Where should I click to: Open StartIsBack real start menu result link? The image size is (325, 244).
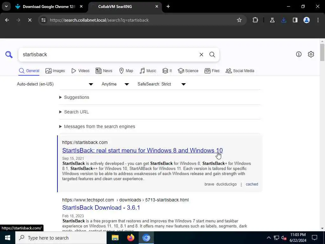[143, 150]
